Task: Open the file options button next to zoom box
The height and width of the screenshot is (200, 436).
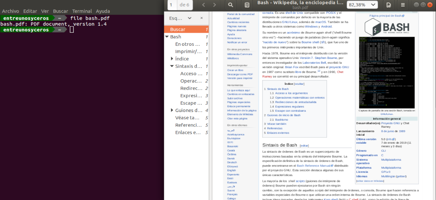Action: [x=389, y=5]
